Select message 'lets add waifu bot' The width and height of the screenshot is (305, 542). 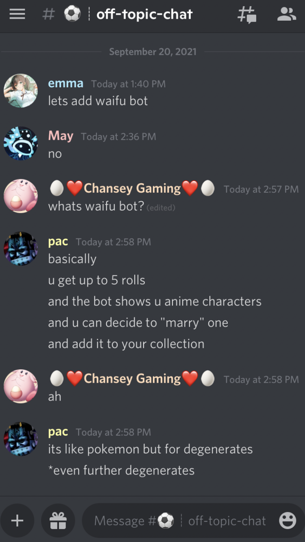pyautogui.click(x=98, y=101)
